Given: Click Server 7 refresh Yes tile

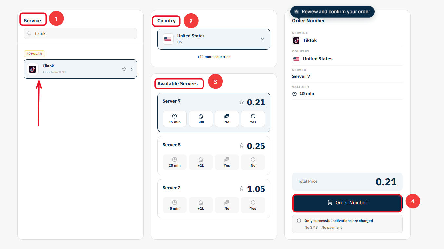Looking at the screenshot, I should tap(253, 119).
